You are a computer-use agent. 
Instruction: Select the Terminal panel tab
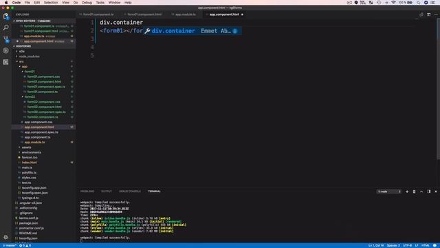(154, 192)
